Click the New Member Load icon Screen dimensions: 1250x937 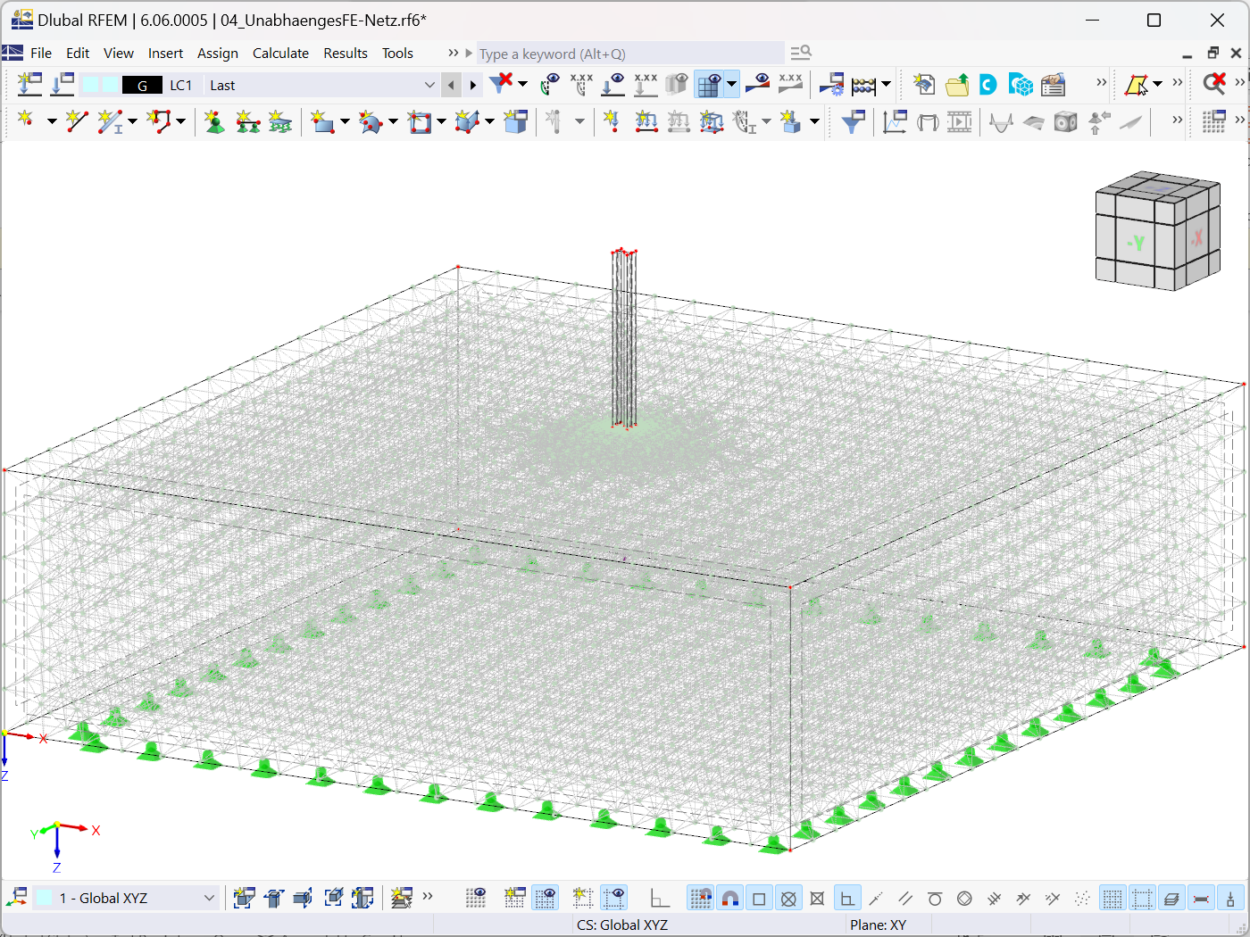point(646,120)
